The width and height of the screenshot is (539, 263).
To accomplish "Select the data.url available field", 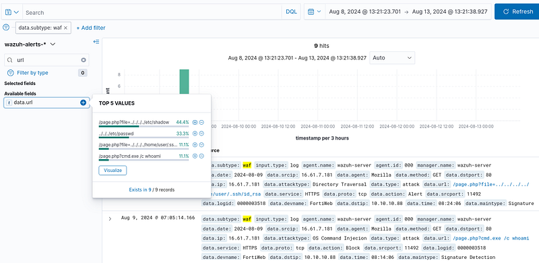I will click(x=24, y=103).
